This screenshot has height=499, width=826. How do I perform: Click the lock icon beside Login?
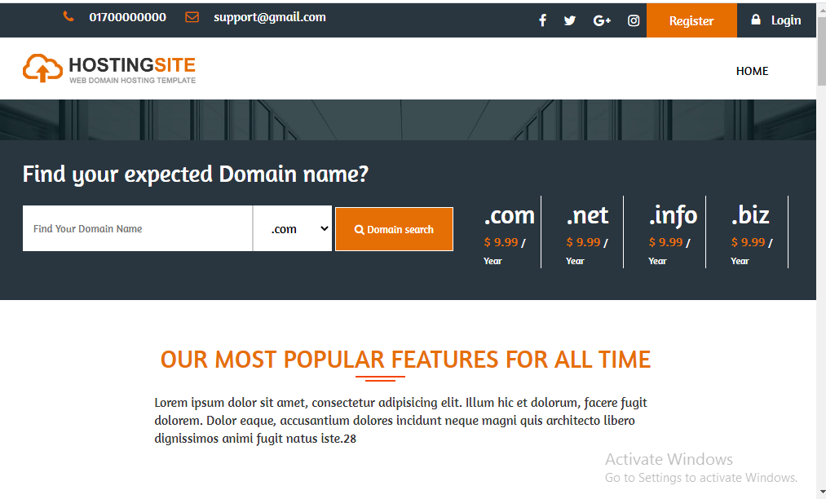756,20
